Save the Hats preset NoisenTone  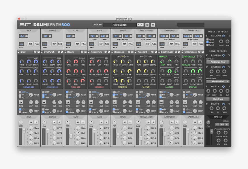click(109, 52)
